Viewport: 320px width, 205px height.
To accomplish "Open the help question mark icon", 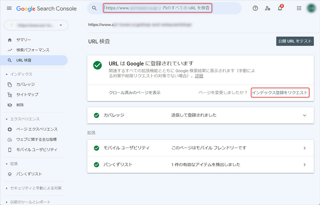I will tap(255, 8).
